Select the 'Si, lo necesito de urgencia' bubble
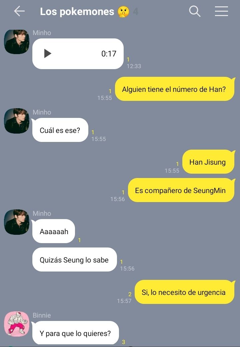The height and width of the screenshot is (347, 240). pyautogui.click(x=185, y=292)
